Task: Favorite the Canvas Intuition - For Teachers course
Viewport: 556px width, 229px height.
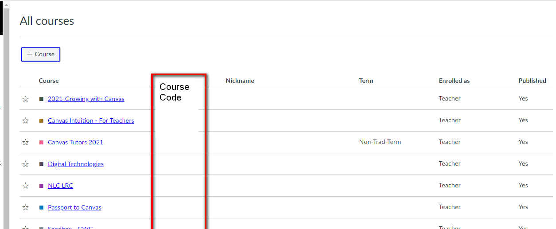Action: point(26,120)
